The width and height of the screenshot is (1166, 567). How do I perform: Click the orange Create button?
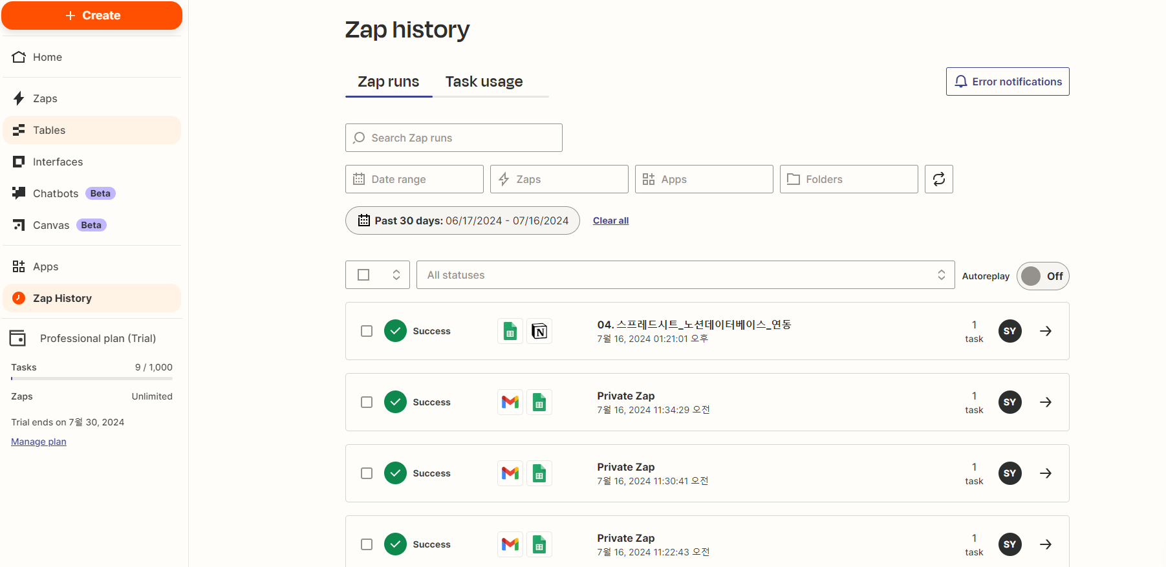(x=92, y=16)
